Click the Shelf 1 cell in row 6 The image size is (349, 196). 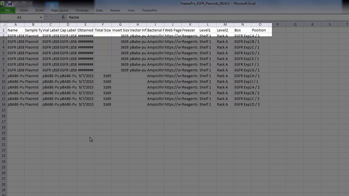pos(208,59)
